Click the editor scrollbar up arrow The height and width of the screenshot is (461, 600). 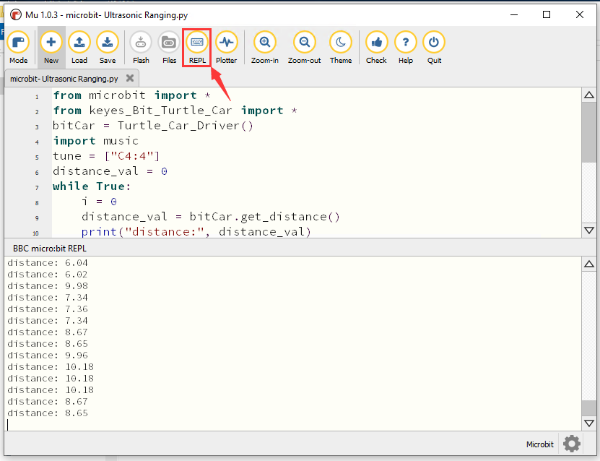(x=589, y=95)
